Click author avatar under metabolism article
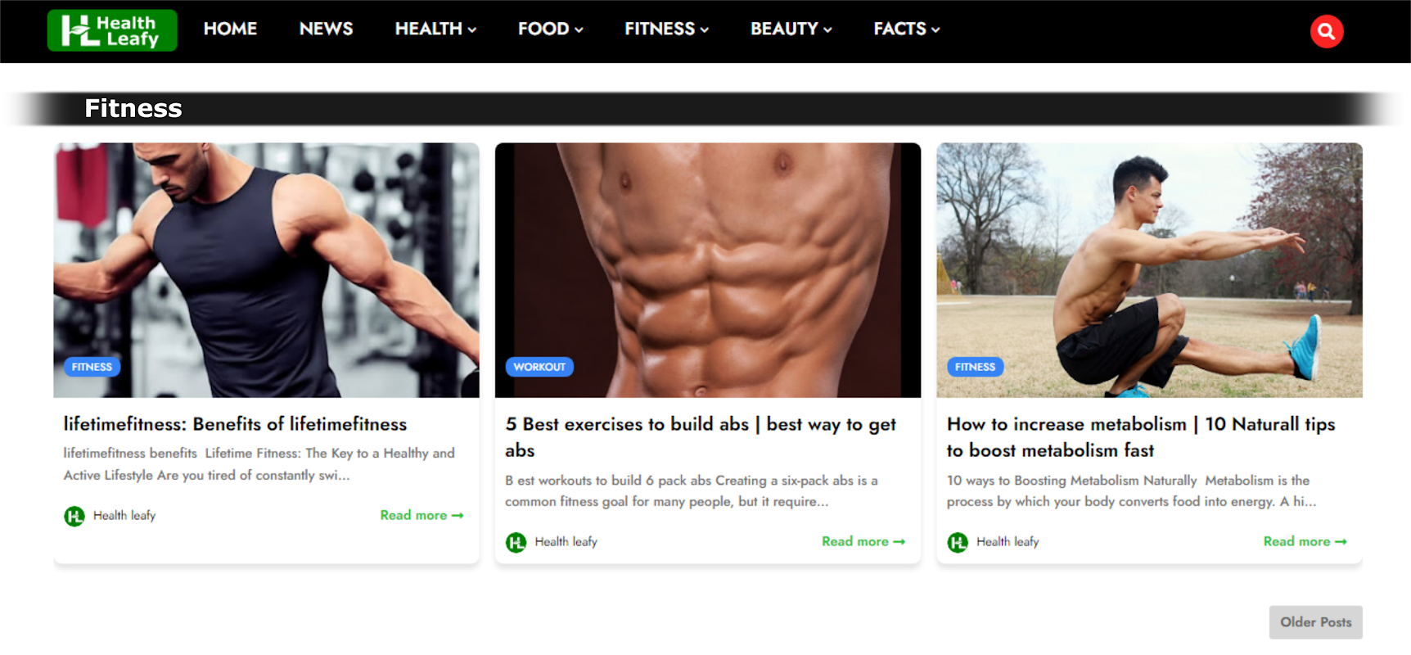The height and width of the screenshot is (655, 1411). pos(958,542)
